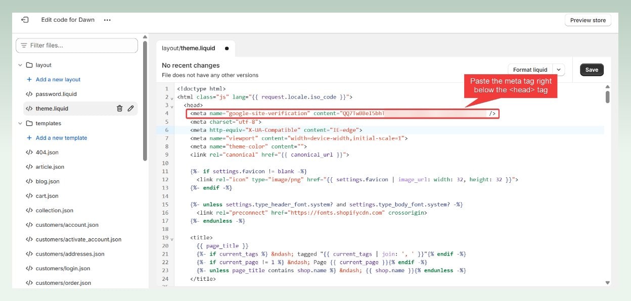Screen dimensions: 631x301
Task: Click 'No recent changes' status text
Action: tap(191, 65)
